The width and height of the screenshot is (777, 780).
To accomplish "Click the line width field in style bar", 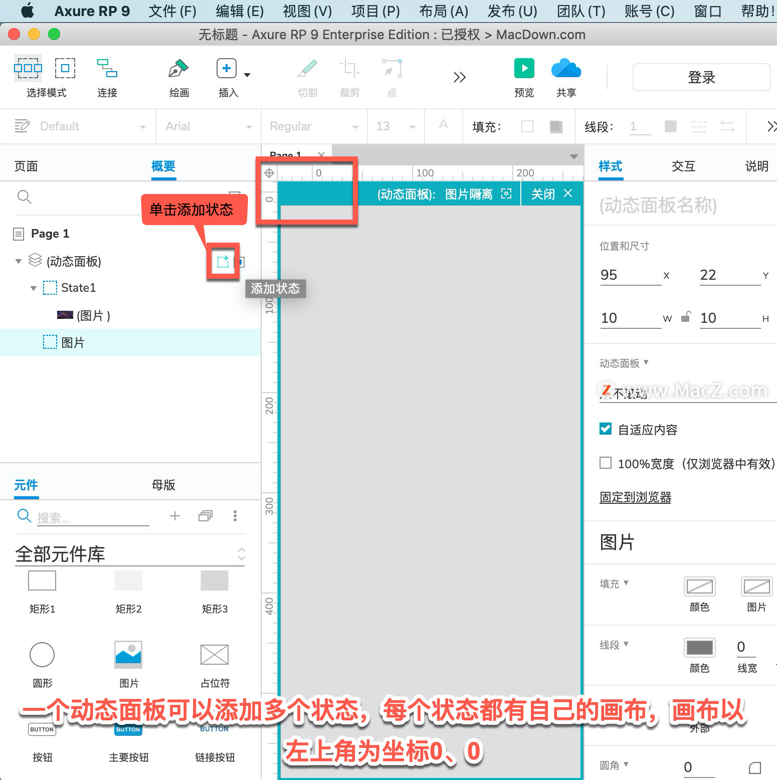I will point(640,126).
